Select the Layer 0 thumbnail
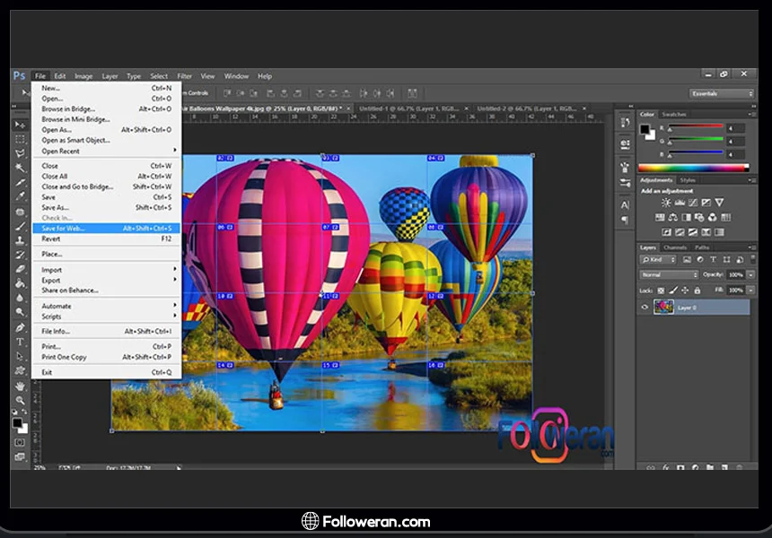This screenshot has height=538, width=772. 663,307
